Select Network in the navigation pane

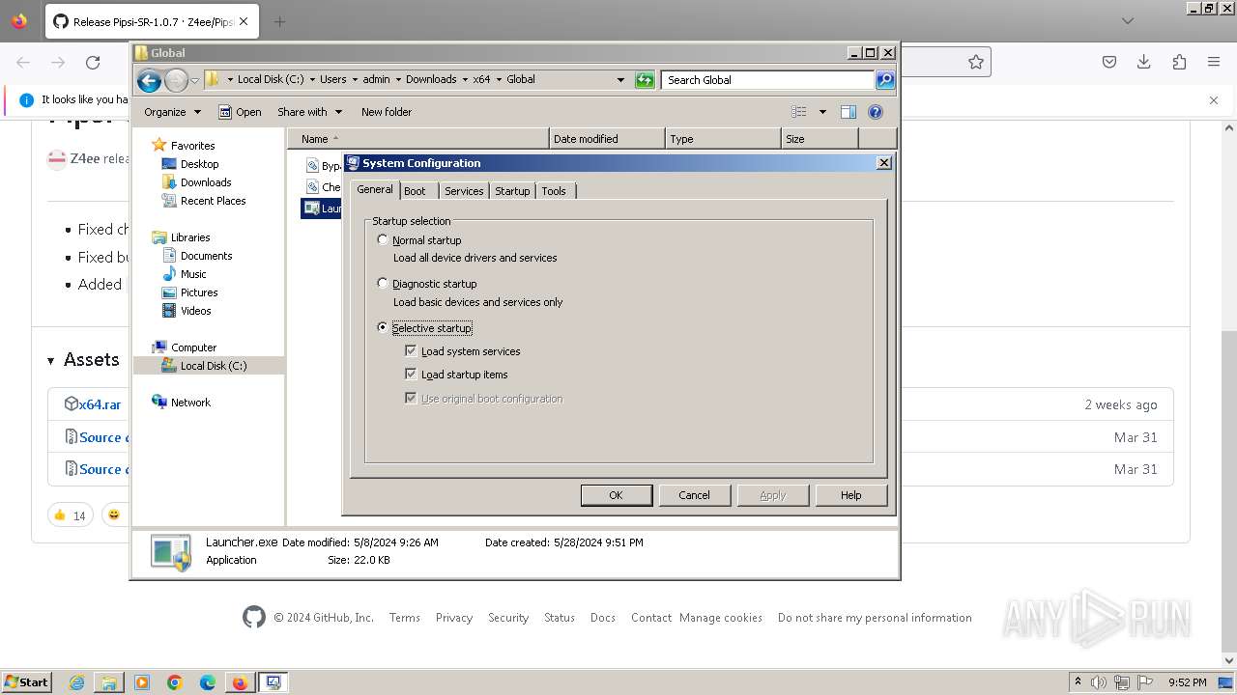pyautogui.click(x=190, y=403)
